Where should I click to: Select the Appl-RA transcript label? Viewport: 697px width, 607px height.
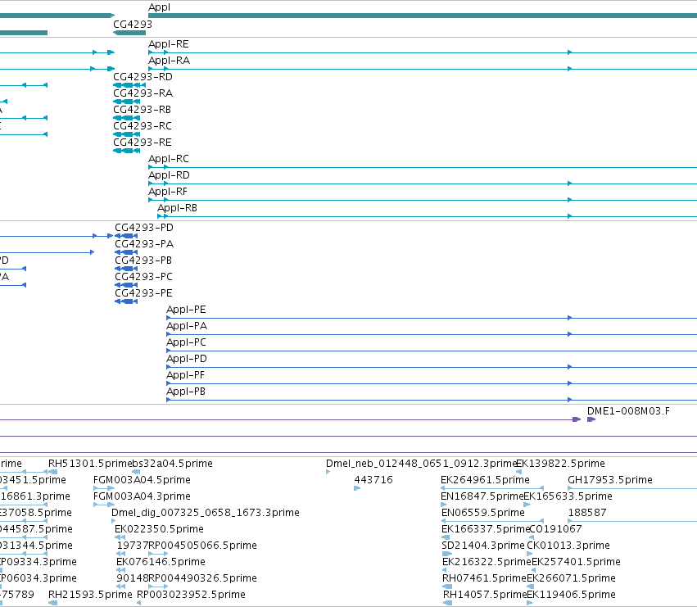[x=169, y=61]
